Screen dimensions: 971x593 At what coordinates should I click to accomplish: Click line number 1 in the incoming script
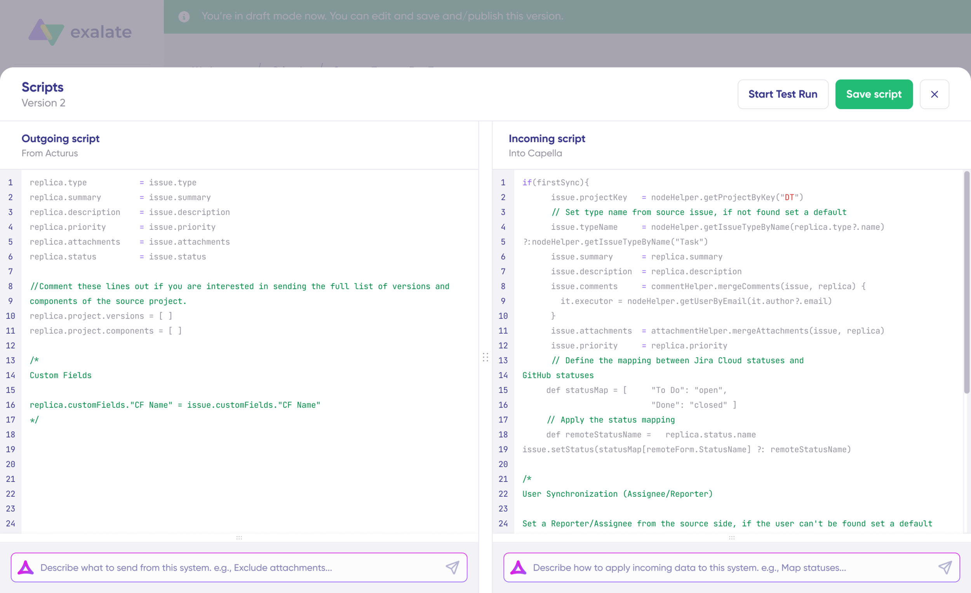[x=503, y=182]
